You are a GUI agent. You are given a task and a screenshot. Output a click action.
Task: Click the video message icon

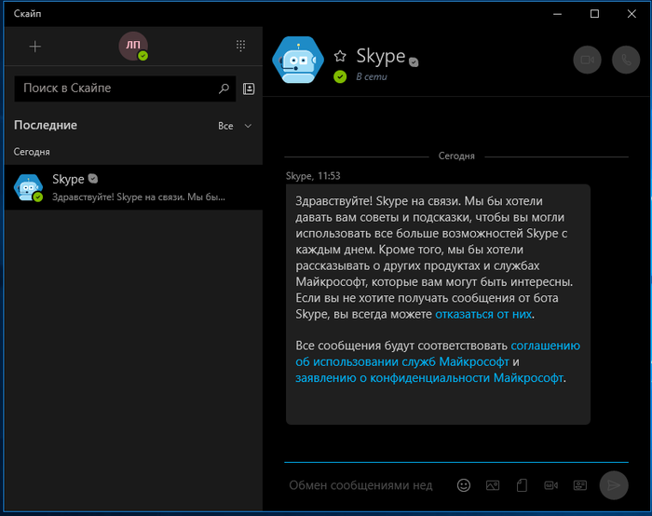[x=550, y=485]
